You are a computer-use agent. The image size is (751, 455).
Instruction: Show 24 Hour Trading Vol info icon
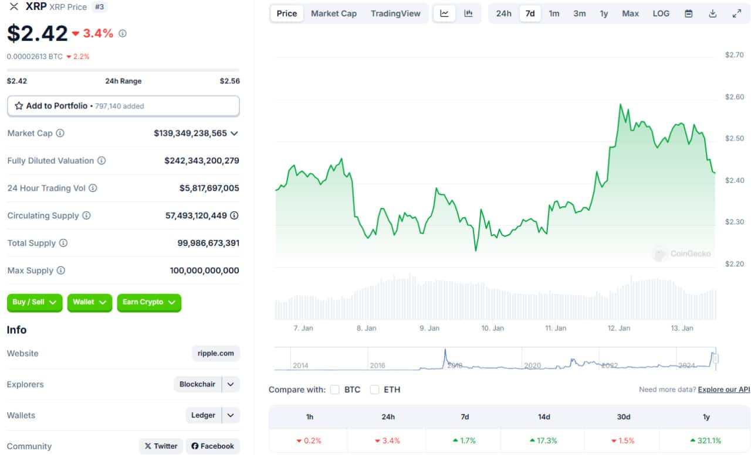pyautogui.click(x=93, y=188)
